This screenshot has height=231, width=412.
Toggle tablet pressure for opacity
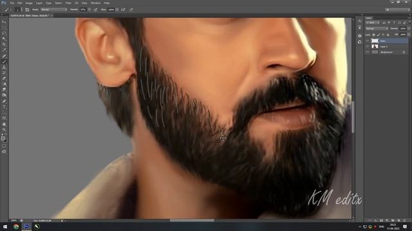(x=95, y=10)
